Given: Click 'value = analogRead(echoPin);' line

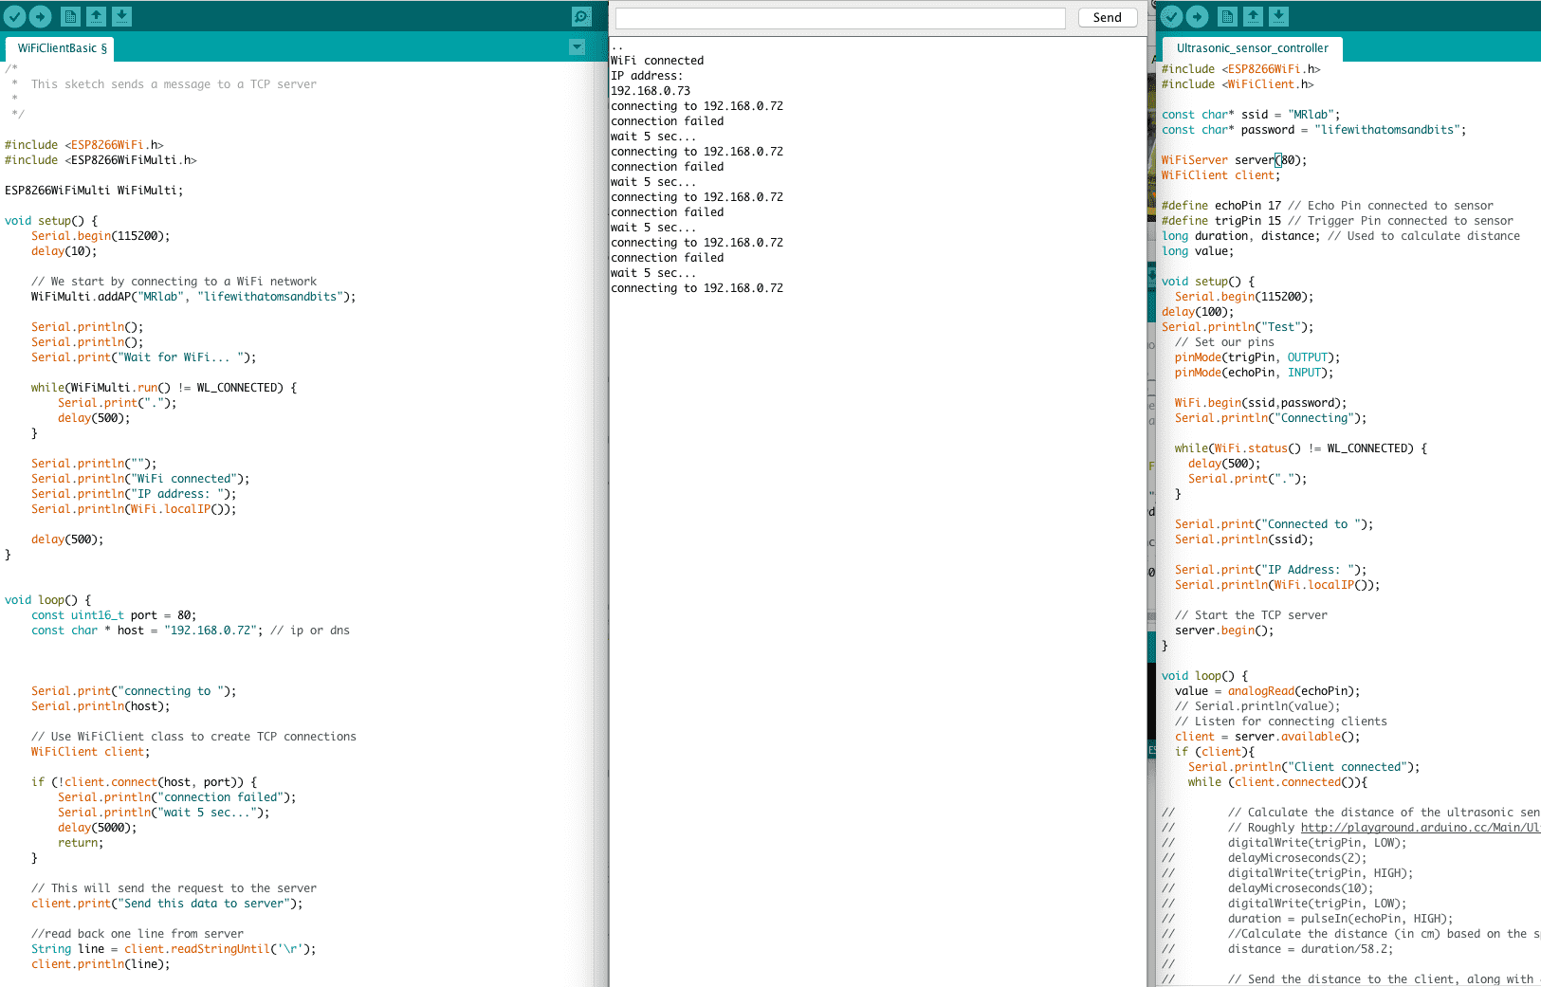Looking at the screenshot, I should [1267, 691].
